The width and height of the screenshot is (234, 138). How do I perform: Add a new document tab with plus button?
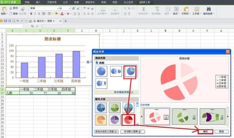(65, 21)
